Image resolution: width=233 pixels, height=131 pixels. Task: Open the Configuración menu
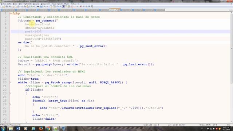coord(46,4)
